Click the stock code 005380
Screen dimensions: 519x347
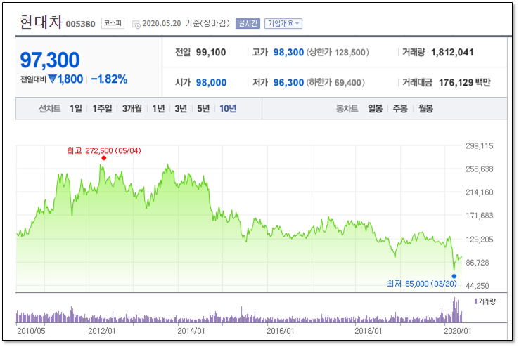(80, 24)
